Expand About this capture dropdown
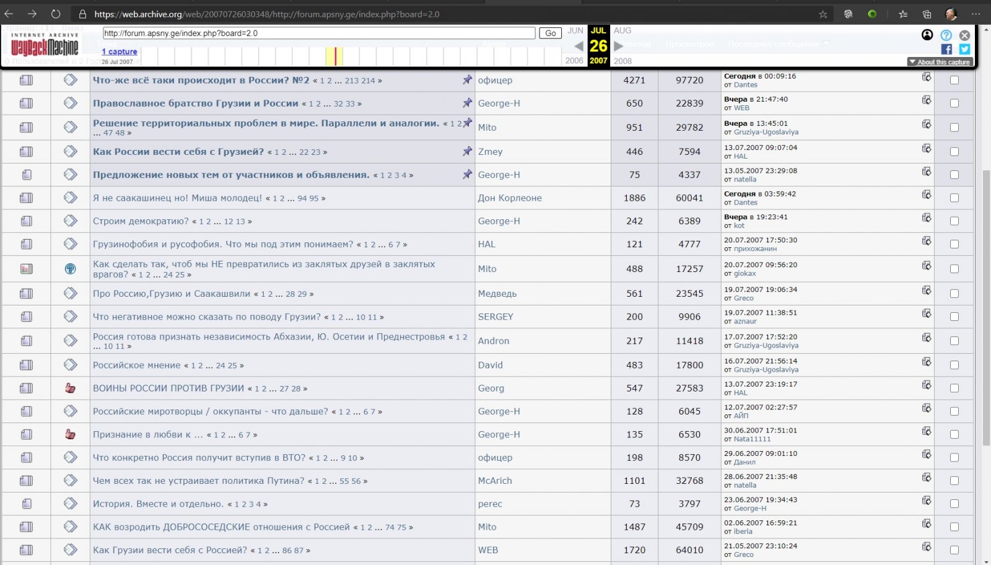 [x=940, y=62]
